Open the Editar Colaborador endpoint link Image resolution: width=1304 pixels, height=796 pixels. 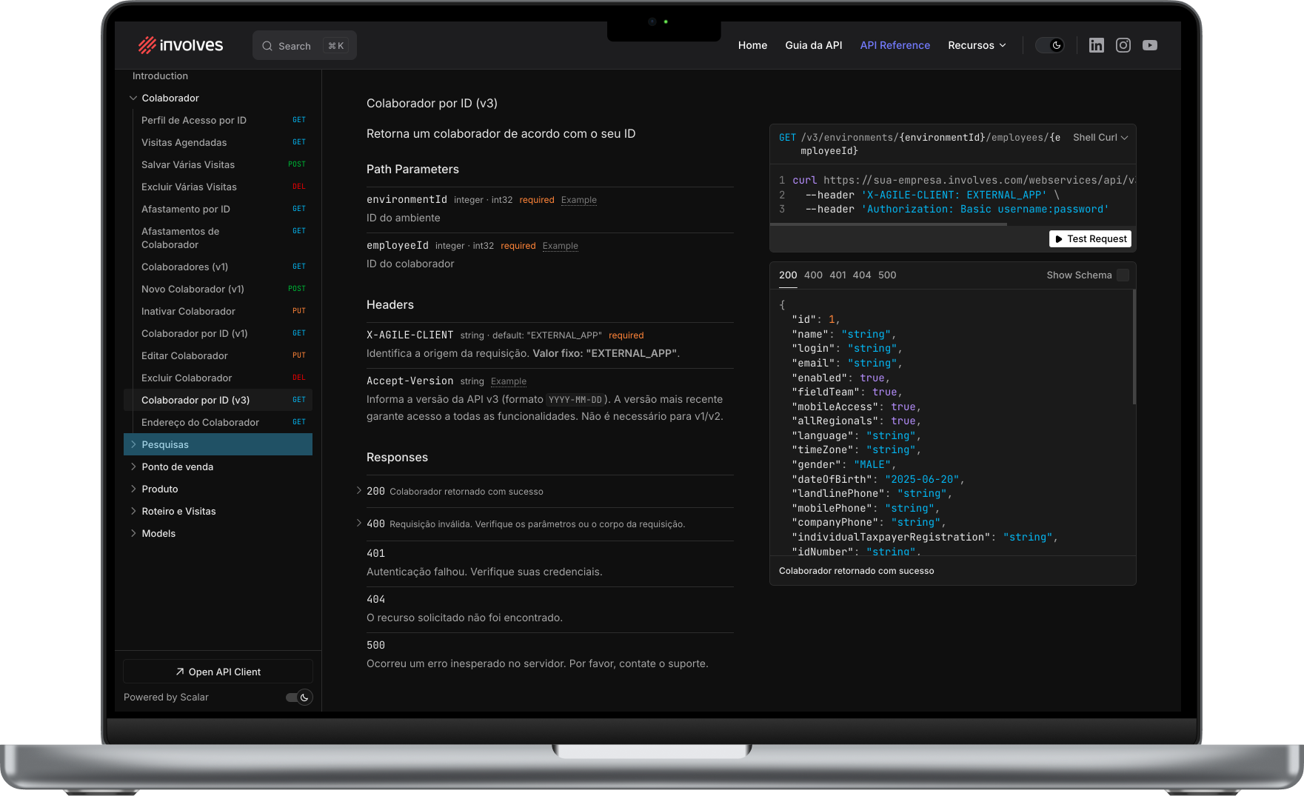[184, 355]
